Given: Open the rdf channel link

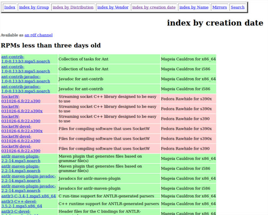Looking at the screenshot, I should pyautogui.click(x=39, y=35).
